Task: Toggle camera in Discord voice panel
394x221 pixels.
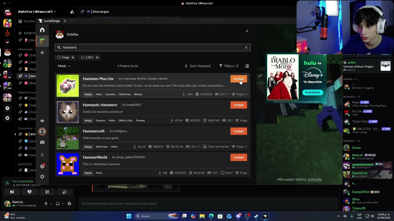Action: (12, 192)
